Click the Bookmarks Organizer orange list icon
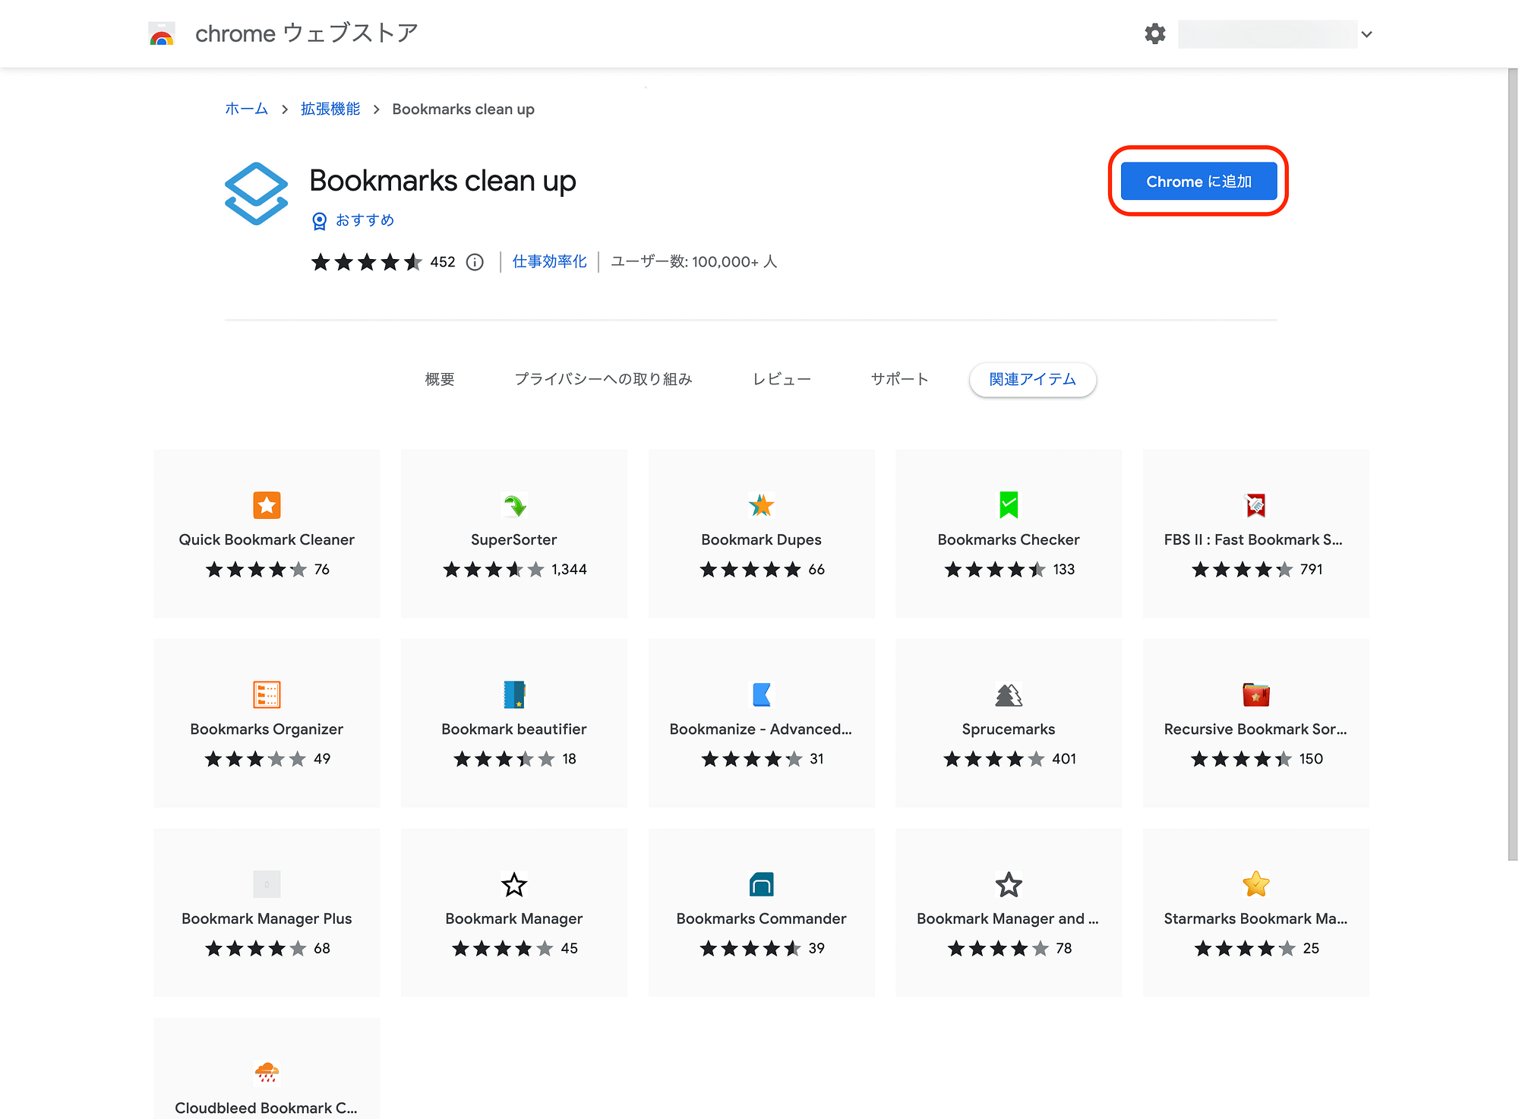Screen dimensions: 1519x1119 click(267, 694)
